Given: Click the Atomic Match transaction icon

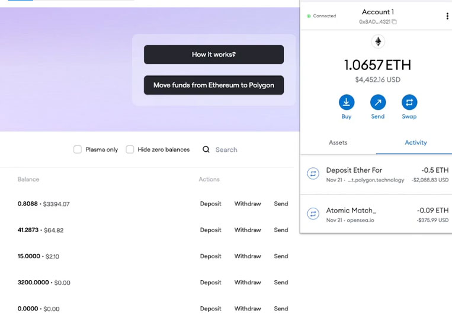Looking at the screenshot, I should tap(313, 214).
